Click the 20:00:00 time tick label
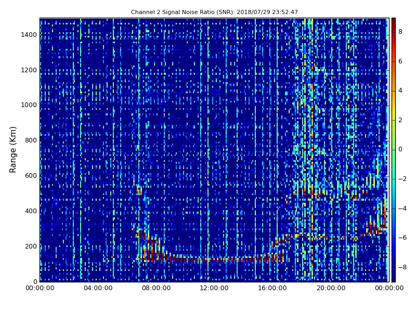This screenshot has height=312, width=416. [331, 288]
